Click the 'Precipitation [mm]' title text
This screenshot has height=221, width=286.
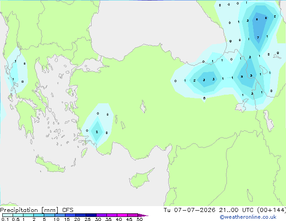point(29,210)
